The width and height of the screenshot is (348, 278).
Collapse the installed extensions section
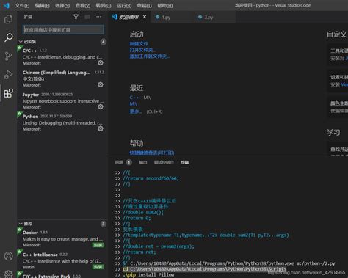point(21,42)
